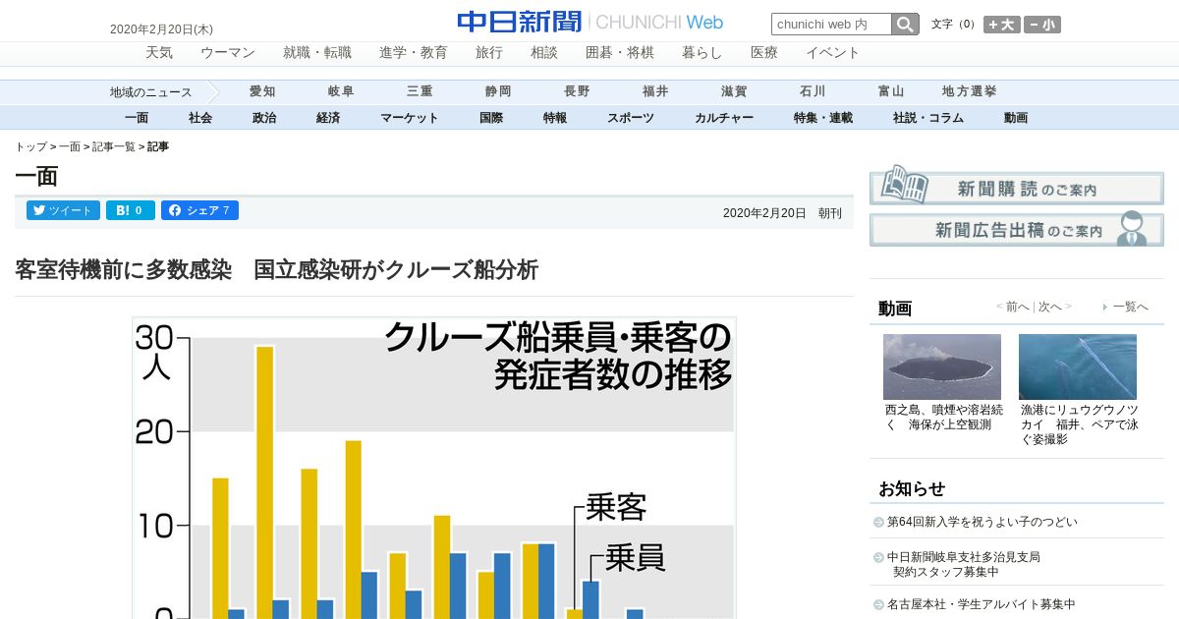Go to the 動画 section tab
The height and width of the screenshot is (619, 1179).
coord(1016,118)
